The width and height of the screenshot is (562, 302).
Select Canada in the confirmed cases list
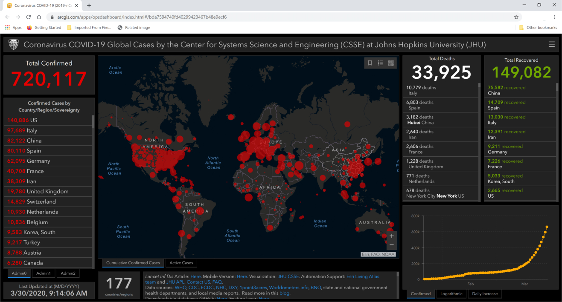pyautogui.click(x=48, y=263)
